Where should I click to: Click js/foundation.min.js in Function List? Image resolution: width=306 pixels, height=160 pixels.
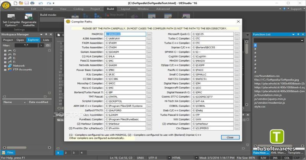point(268,95)
